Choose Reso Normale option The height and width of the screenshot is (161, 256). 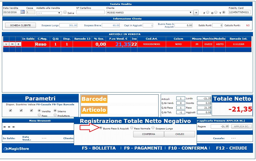pyautogui.click(x=132, y=128)
